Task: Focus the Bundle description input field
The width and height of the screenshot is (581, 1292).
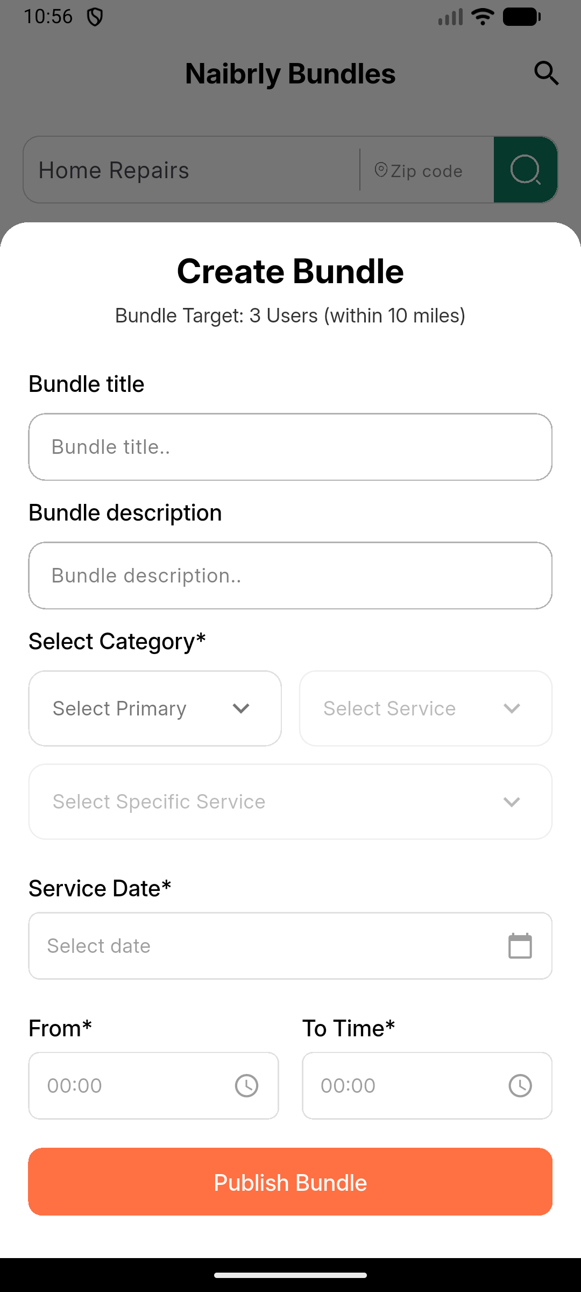Action: [290, 575]
